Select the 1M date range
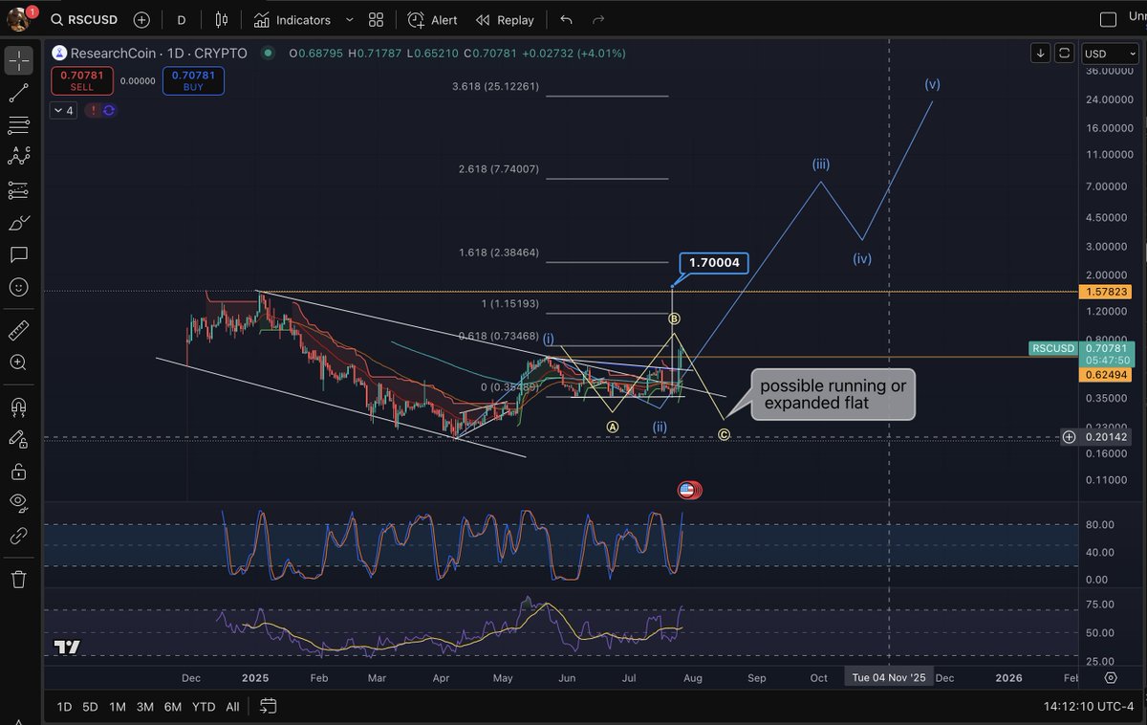Viewport: 1147px width, 725px height. pos(118,707)
